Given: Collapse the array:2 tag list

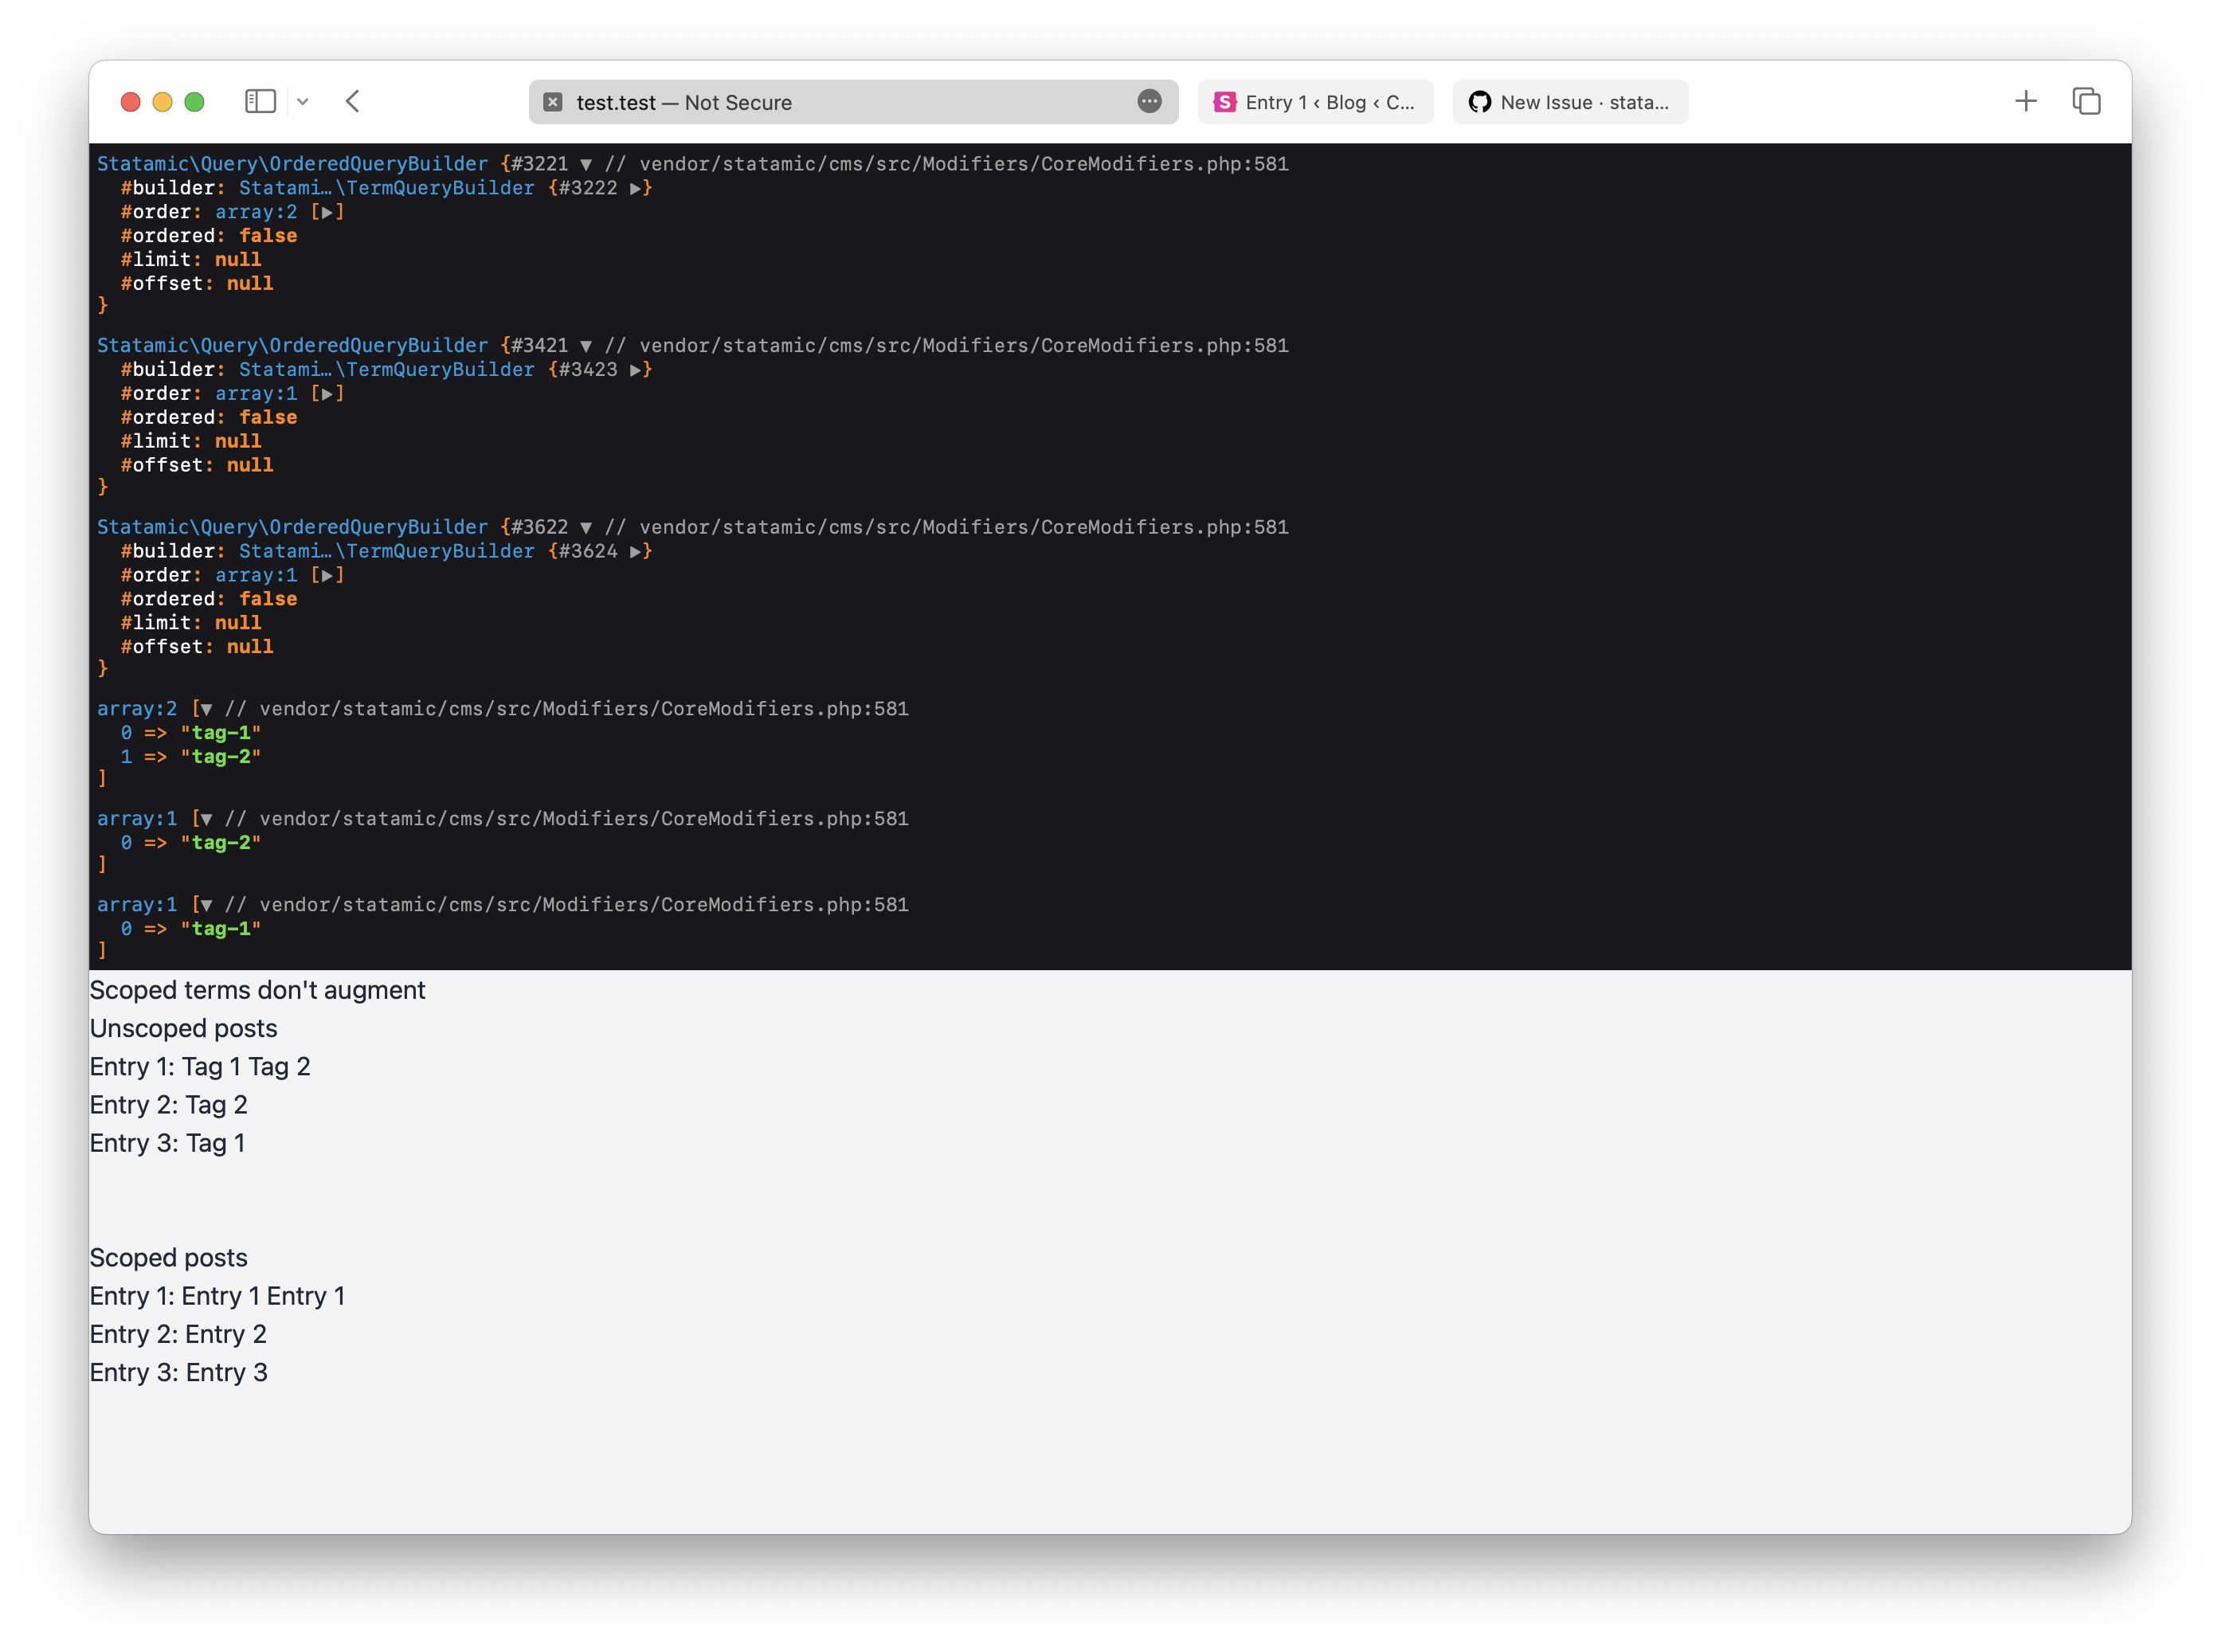Looking at the screenshot, I should (207, 708).
